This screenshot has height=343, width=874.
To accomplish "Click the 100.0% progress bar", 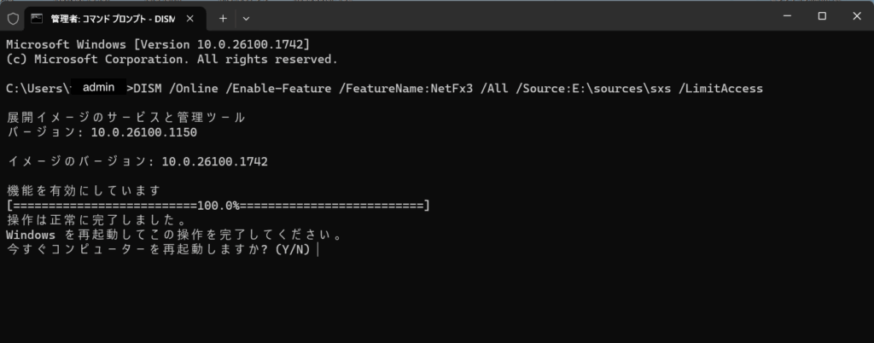I will pos(218,206).
